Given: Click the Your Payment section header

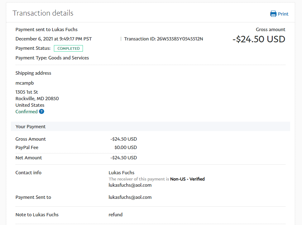Looking at the screenshot, I should [31, 127].
